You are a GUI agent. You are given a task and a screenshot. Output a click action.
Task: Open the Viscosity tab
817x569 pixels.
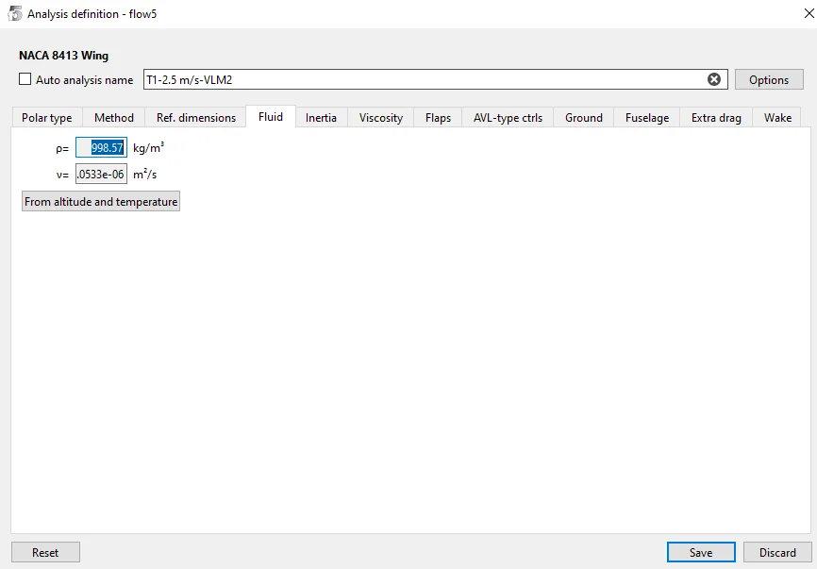381,118
